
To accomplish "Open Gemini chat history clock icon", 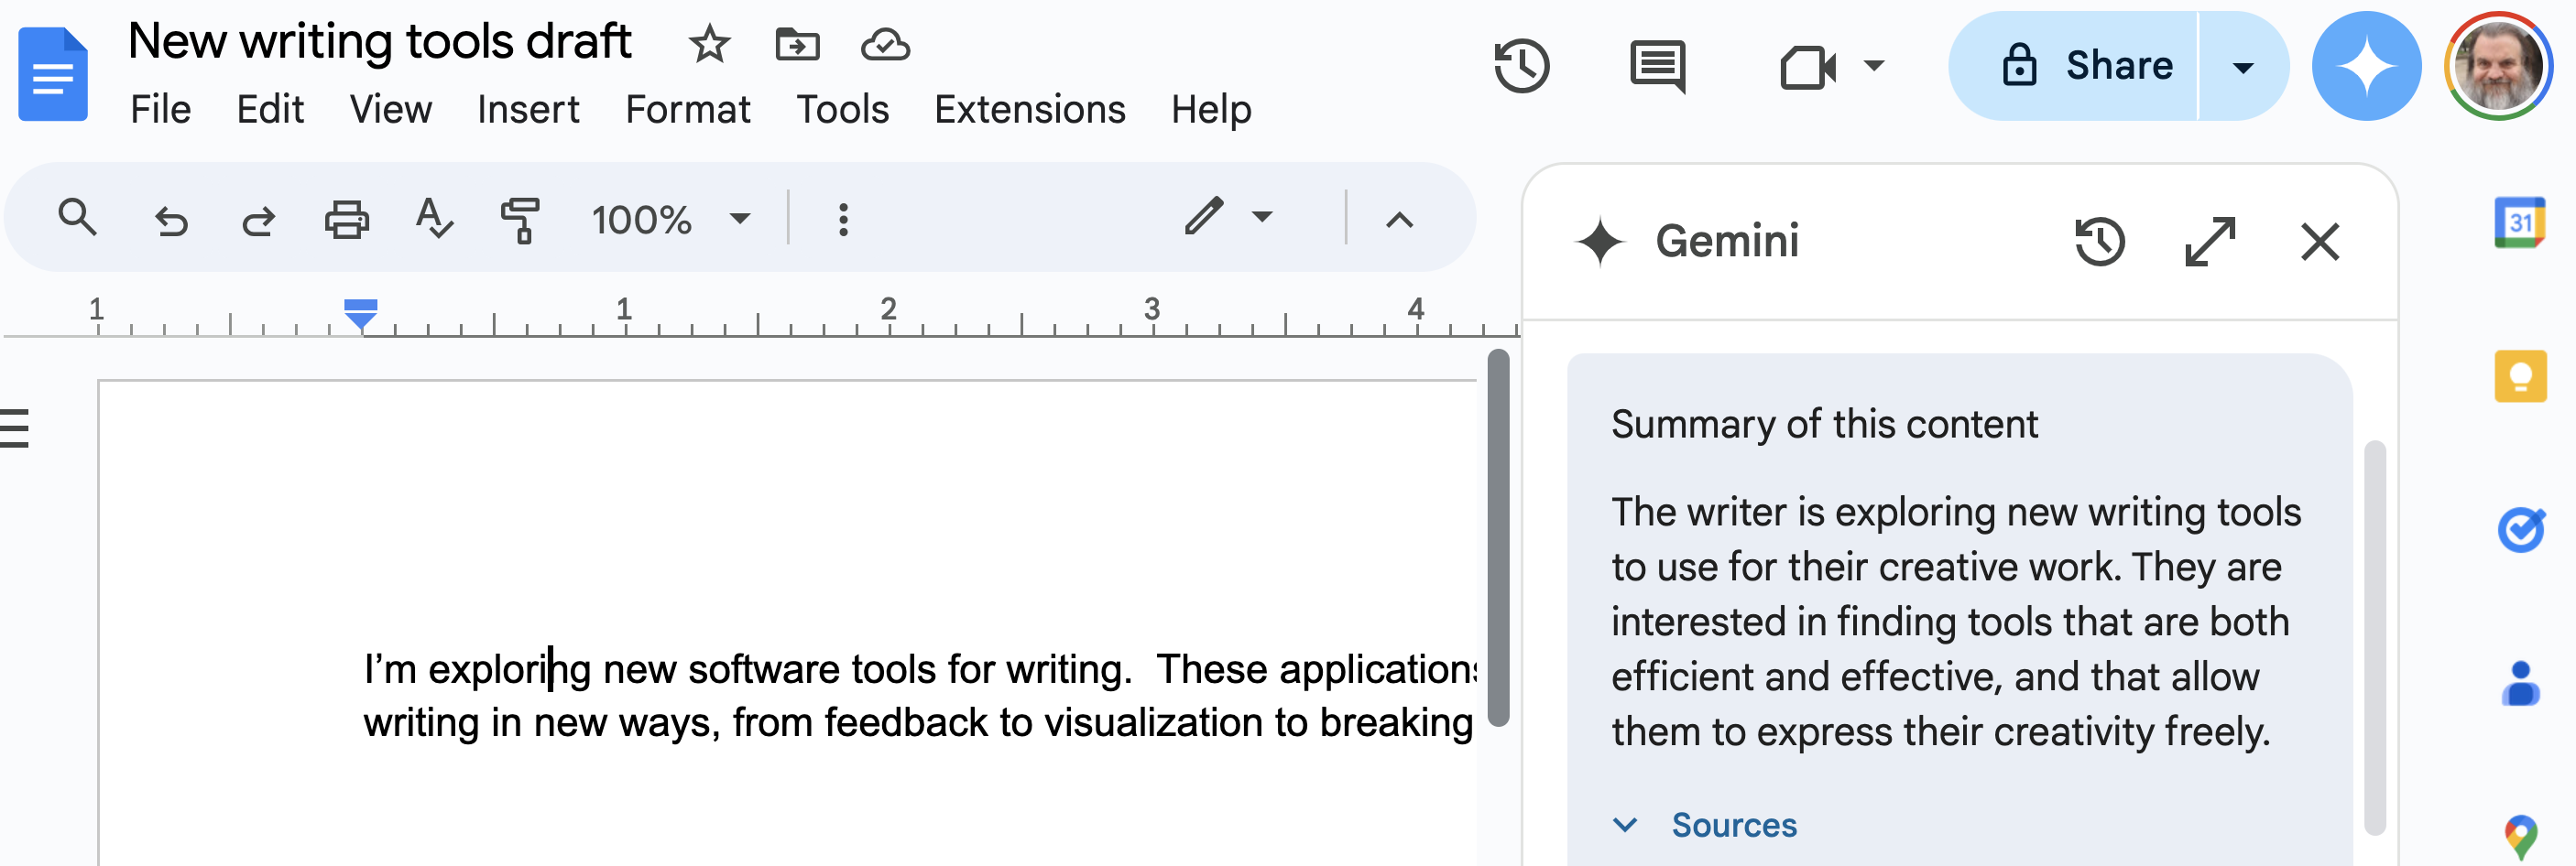I will coord(2099,242).
